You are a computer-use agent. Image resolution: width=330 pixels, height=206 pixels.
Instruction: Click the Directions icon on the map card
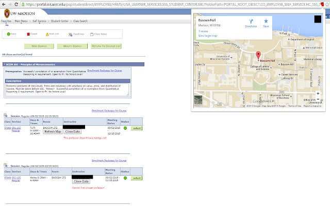click(x=251, y=22)
